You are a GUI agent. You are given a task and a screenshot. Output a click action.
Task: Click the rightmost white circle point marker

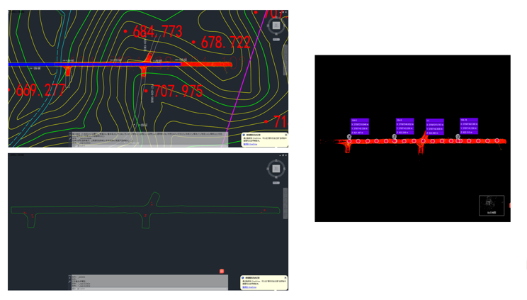pos(497,141)
